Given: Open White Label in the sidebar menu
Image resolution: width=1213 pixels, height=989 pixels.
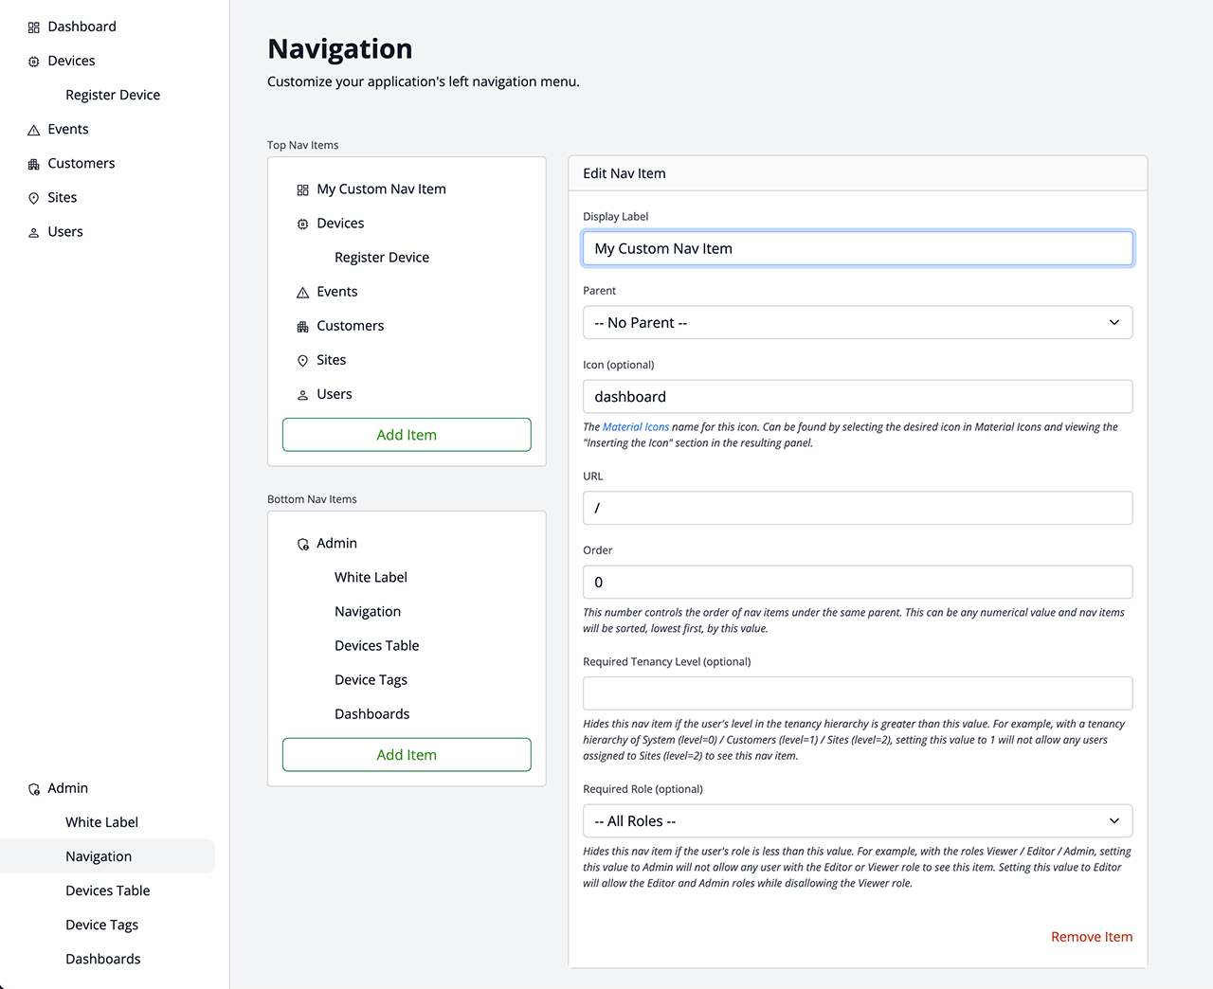Looking at the screenshot, I should pos(101,822).
